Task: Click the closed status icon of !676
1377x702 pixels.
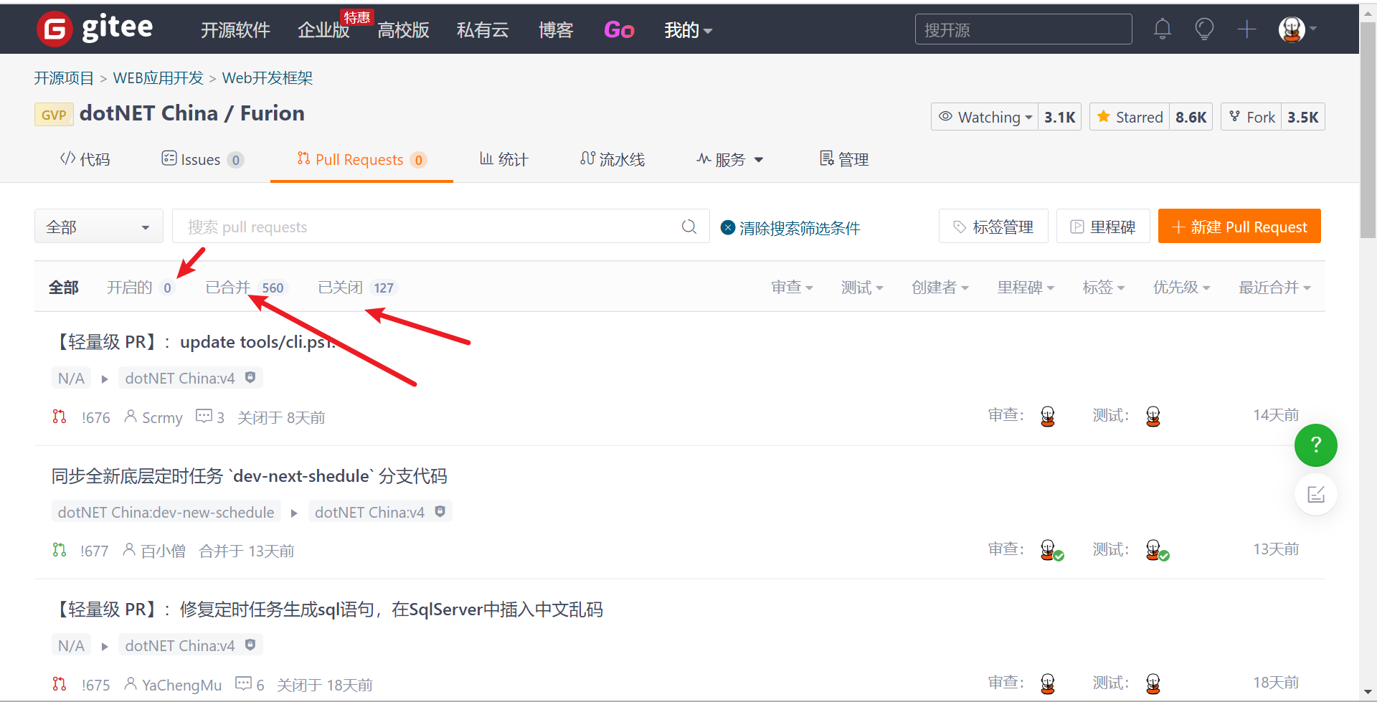Action: click(60, 417)
